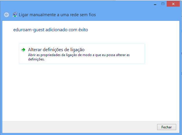182x135 pixels.
Task: Go back using the wizard back arrow
Action: click(6, 15)
